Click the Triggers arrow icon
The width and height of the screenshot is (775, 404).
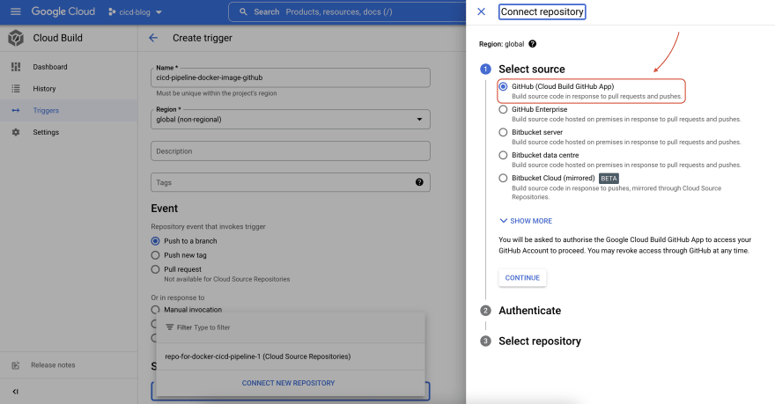coord(16,110)
